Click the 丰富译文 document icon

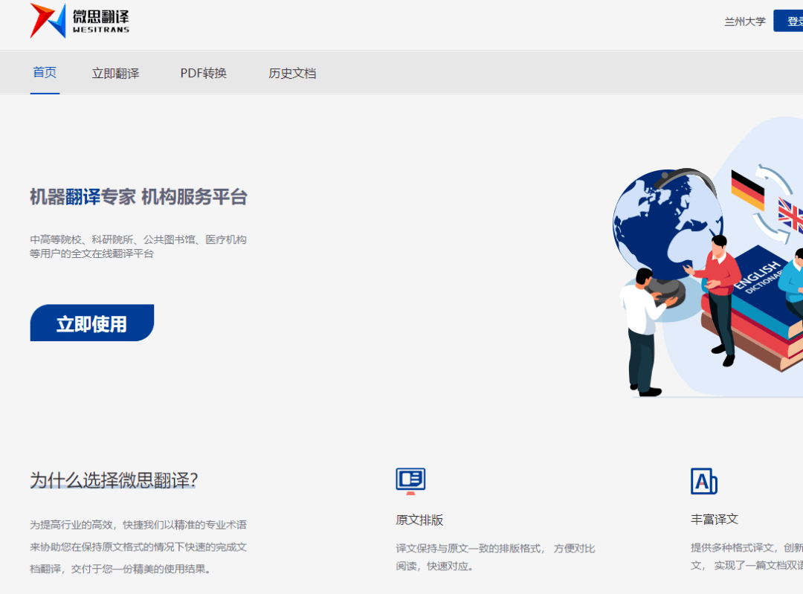tap(703, 482)
